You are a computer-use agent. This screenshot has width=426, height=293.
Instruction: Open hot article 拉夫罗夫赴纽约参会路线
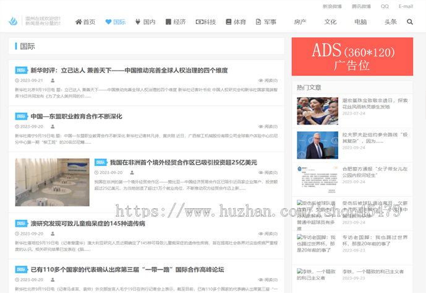375,138
